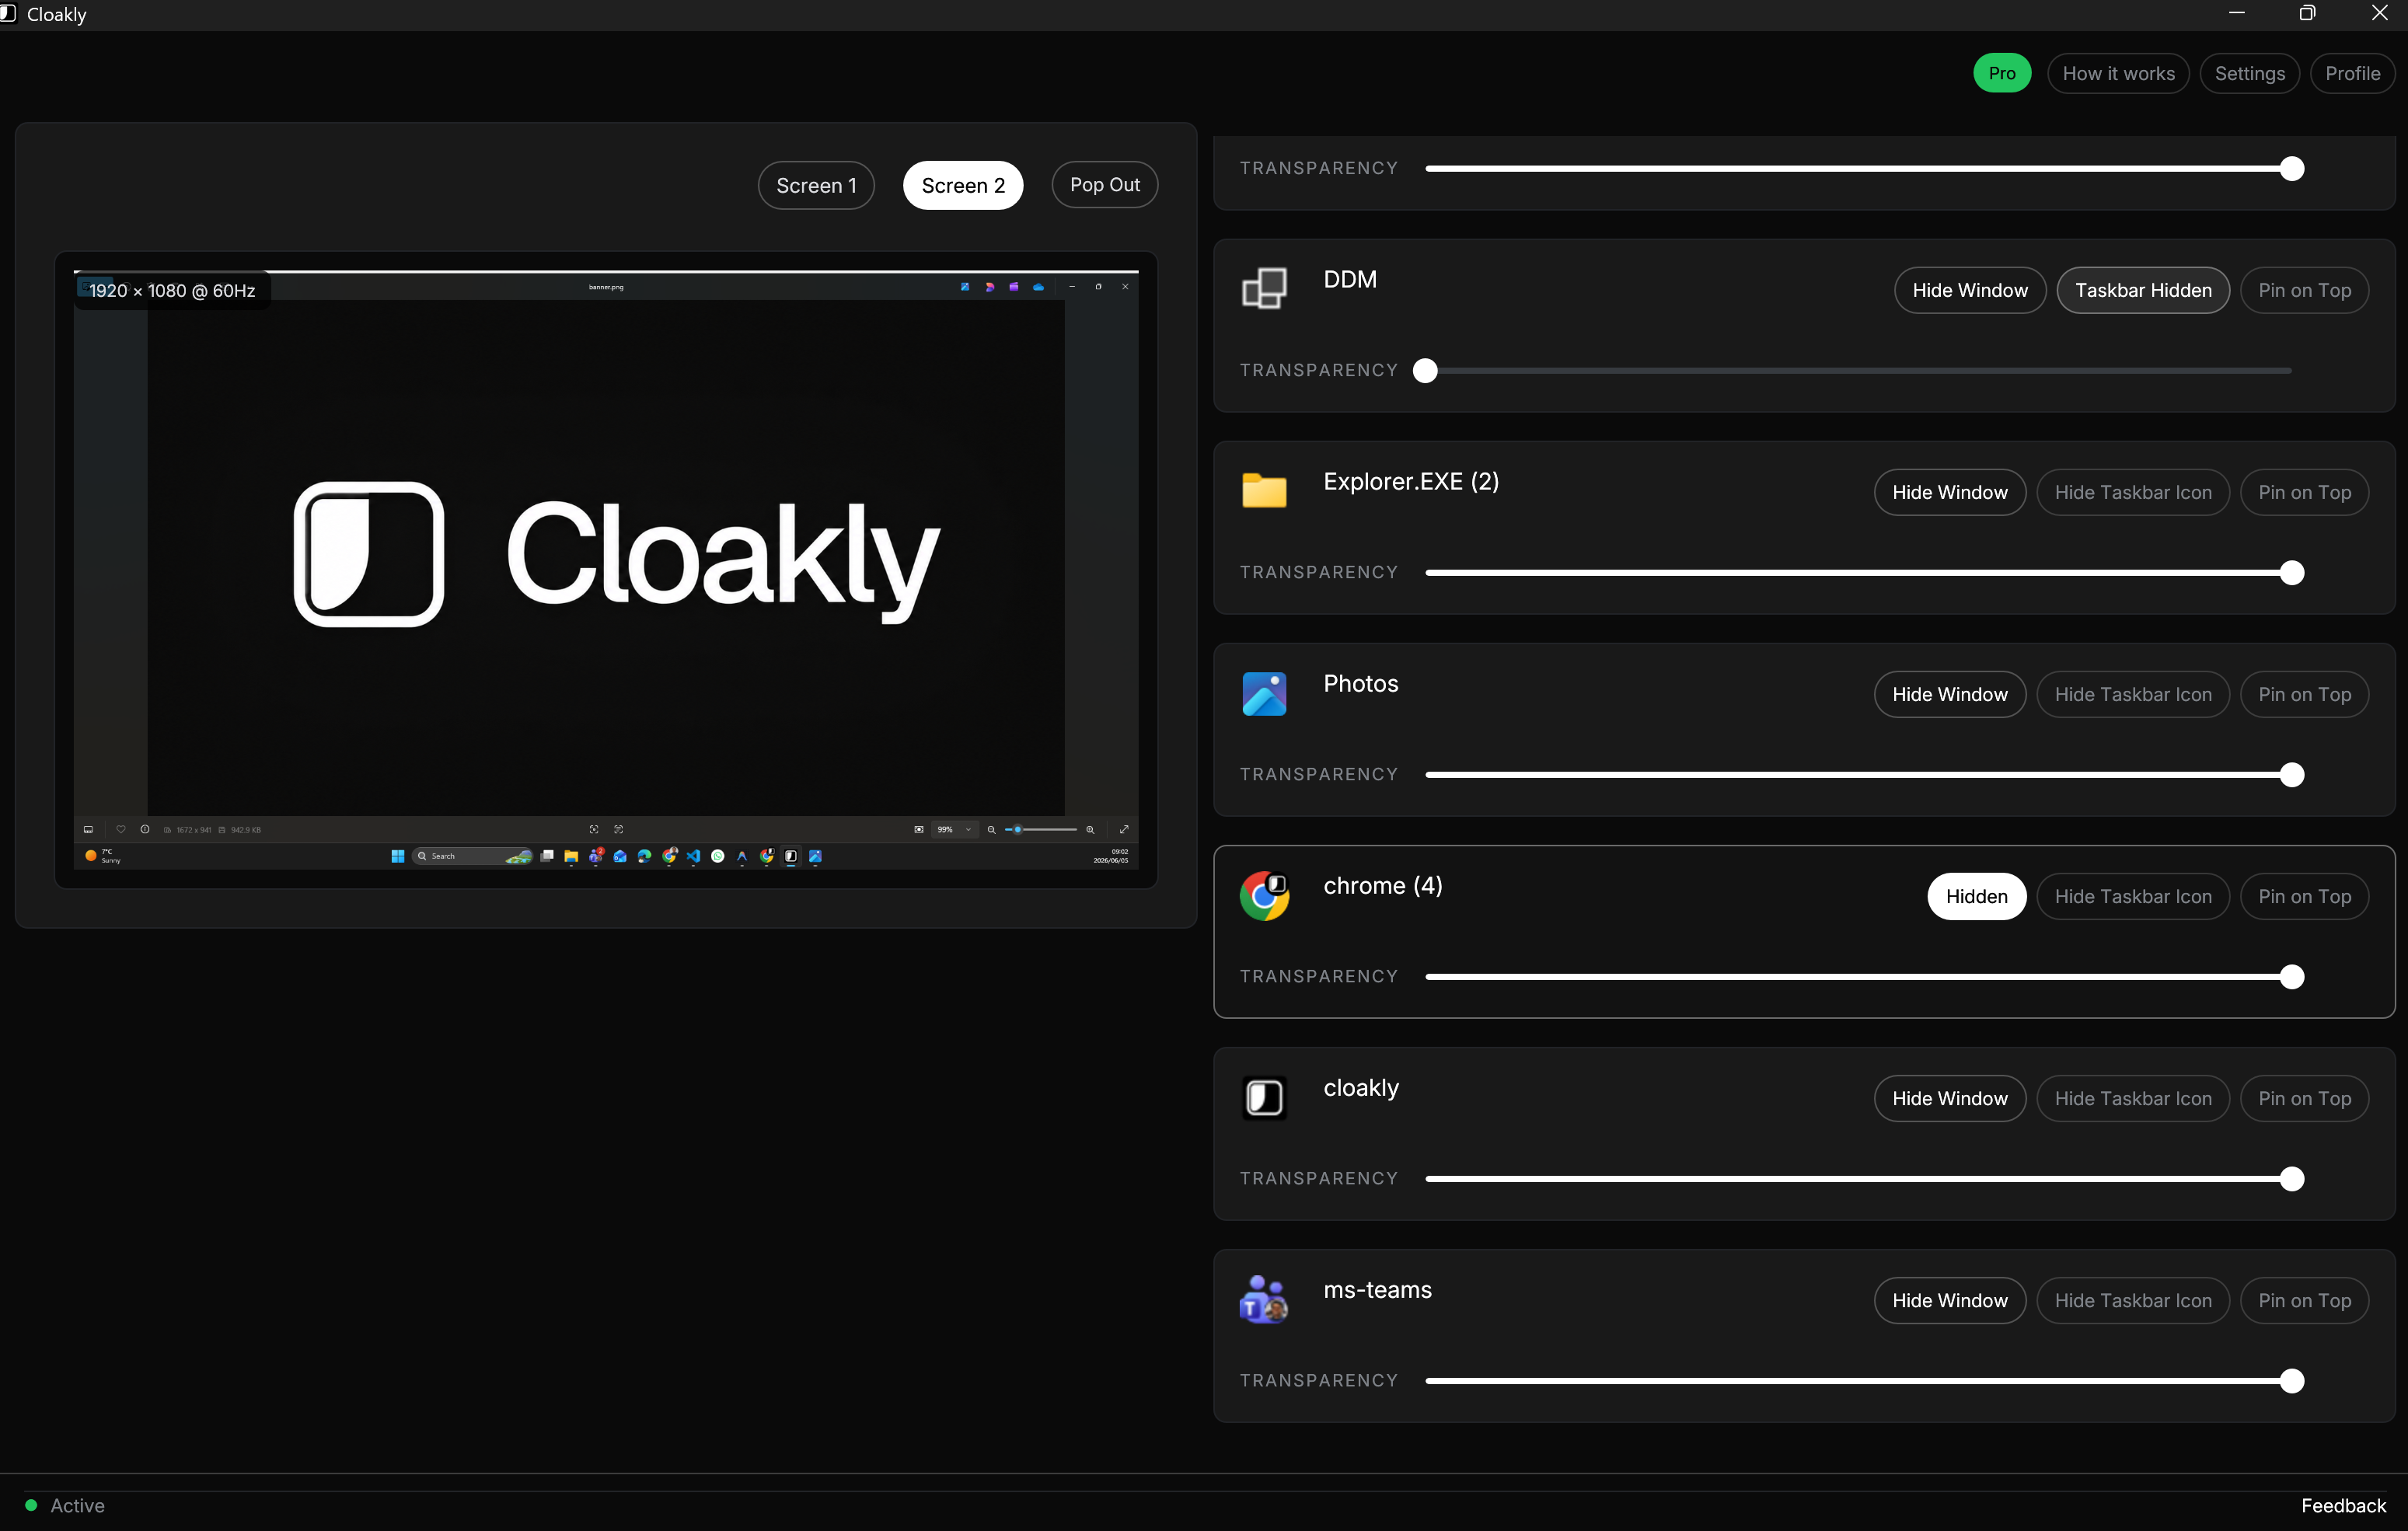Select the Screen 2 tab
Screen dimensions: 2408x1531
point(963,185)
